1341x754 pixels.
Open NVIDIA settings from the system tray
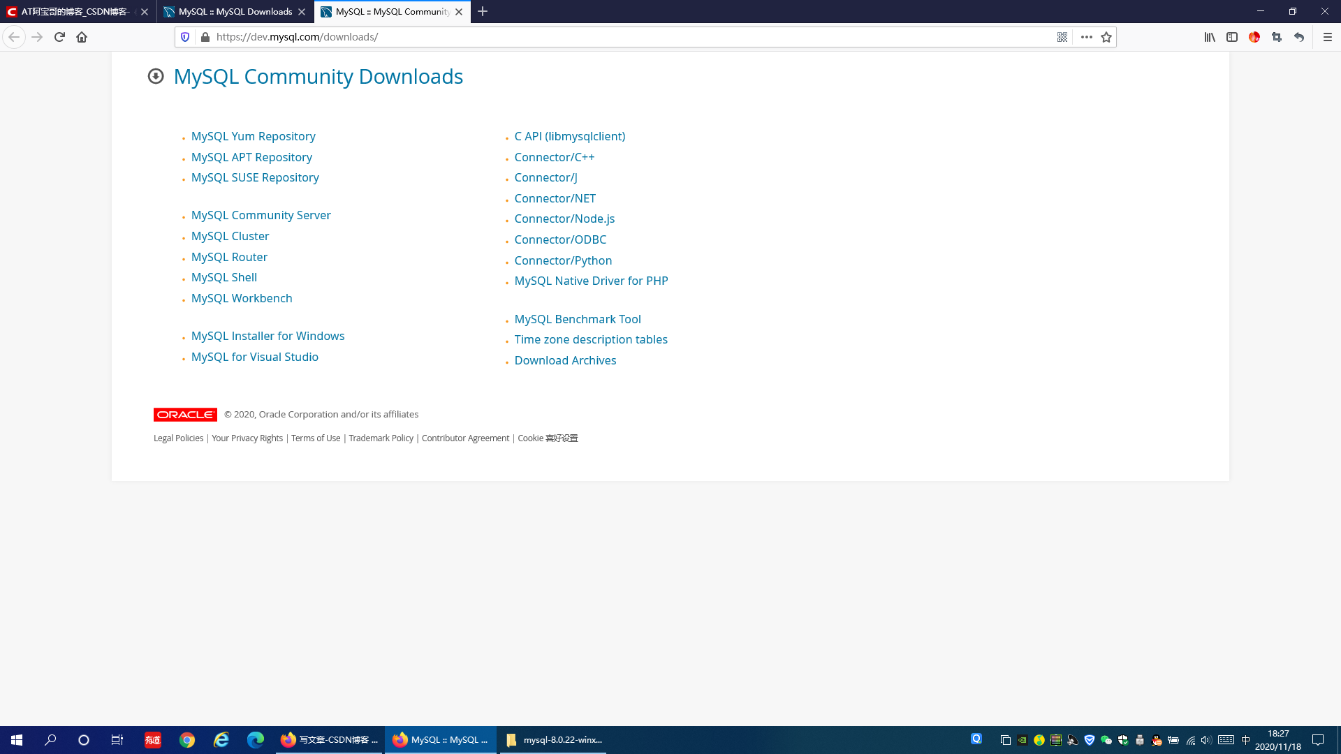point(1023,740)
